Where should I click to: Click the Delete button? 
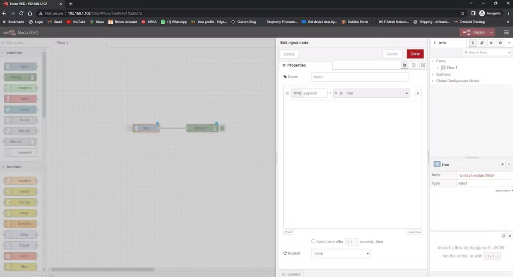pyautogui.click(x=289, y=54)
